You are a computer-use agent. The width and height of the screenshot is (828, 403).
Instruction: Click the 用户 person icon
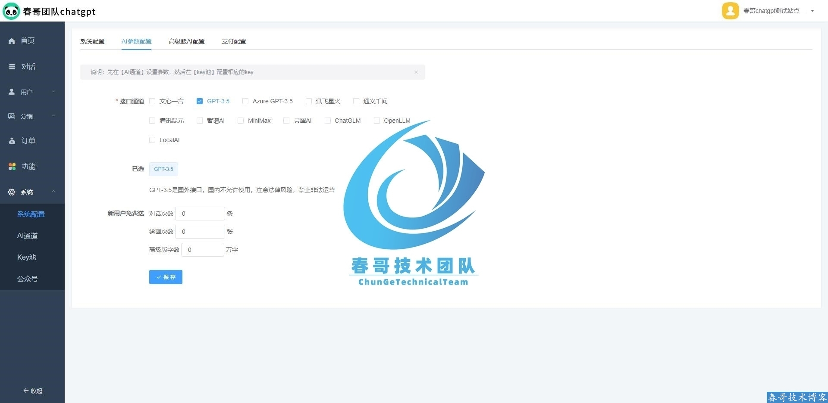pyautogui.click(x=12, y=92)
